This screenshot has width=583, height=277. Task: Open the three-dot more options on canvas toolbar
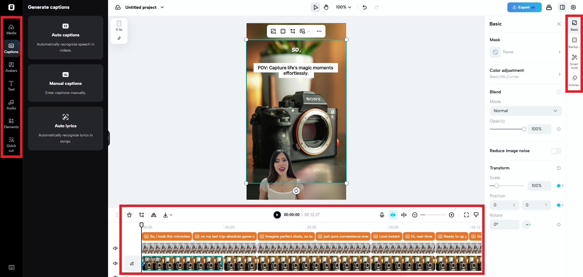coord(319,31)
